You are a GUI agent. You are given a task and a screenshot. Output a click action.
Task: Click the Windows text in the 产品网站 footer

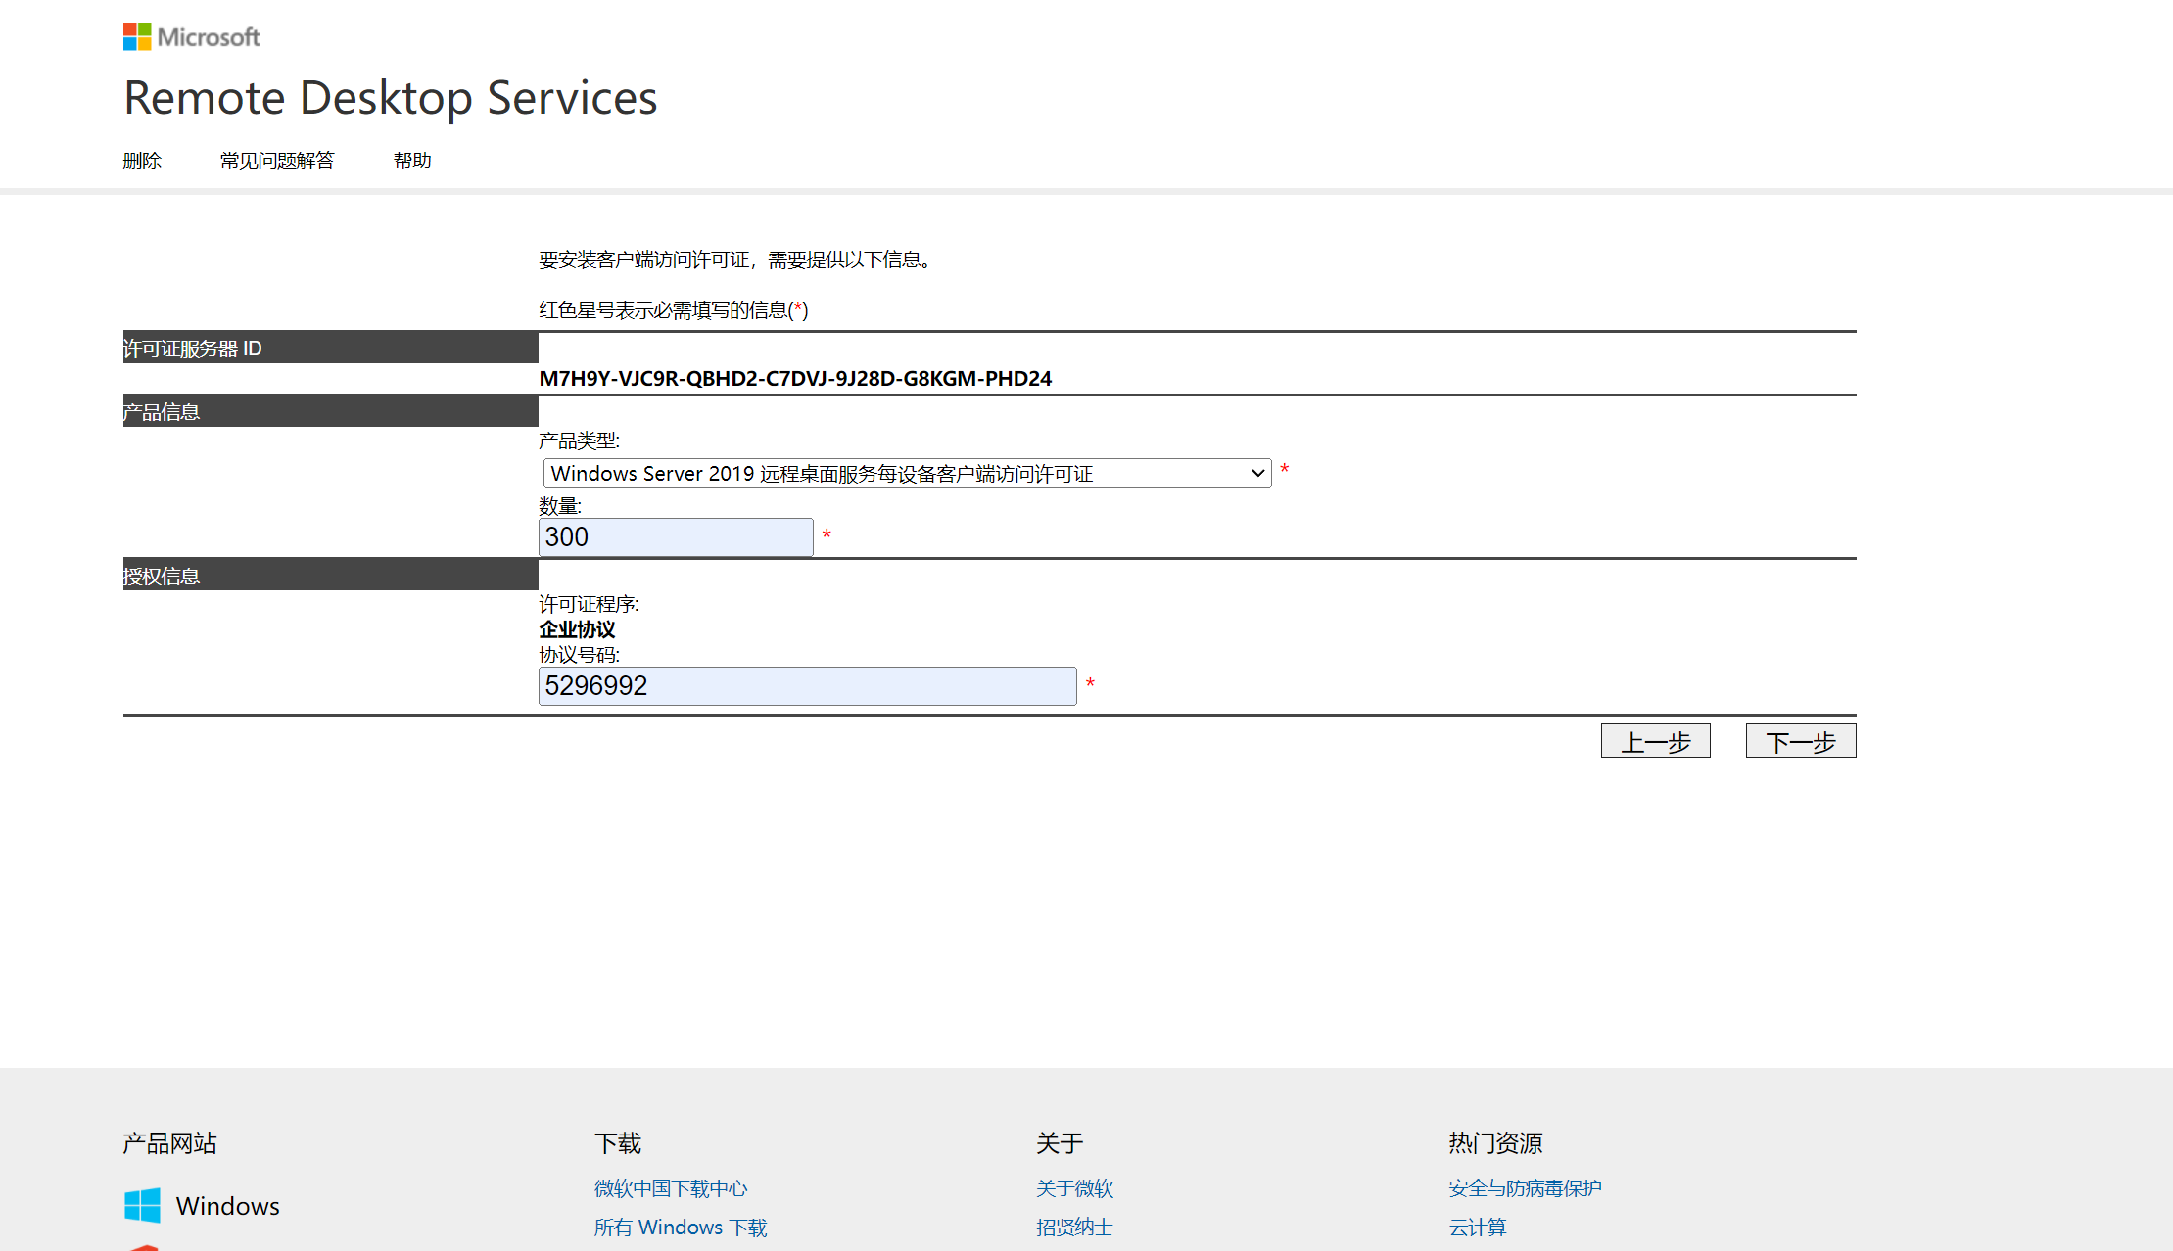click(228, 1206)
